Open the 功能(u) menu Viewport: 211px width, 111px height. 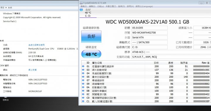pyautogui.click(x=101, y=6)
